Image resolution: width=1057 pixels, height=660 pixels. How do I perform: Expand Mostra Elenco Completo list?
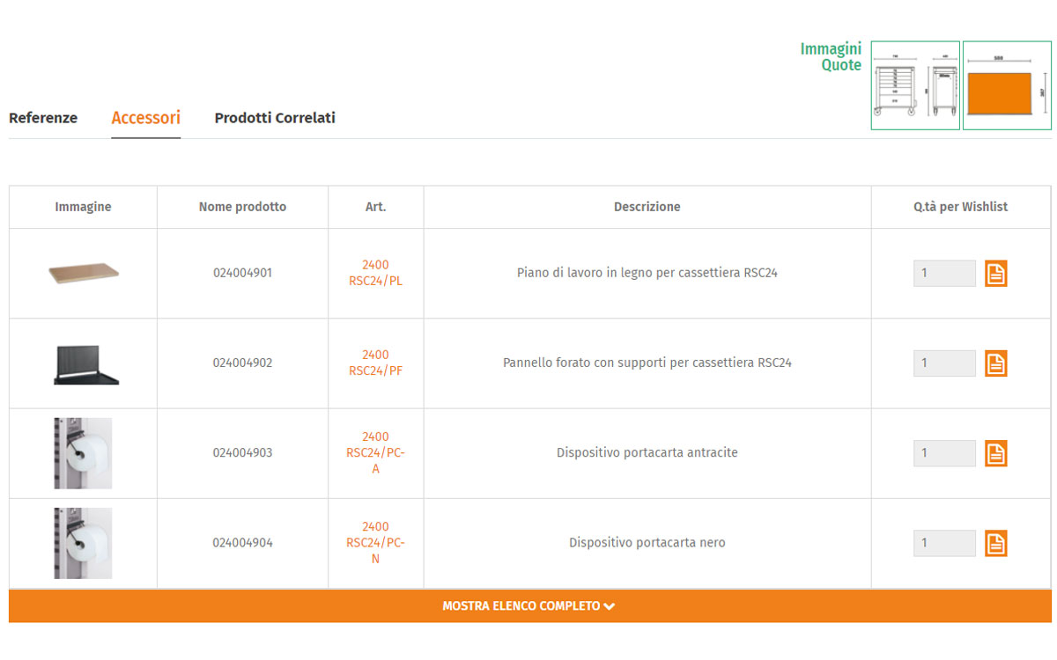click(529, 606)
